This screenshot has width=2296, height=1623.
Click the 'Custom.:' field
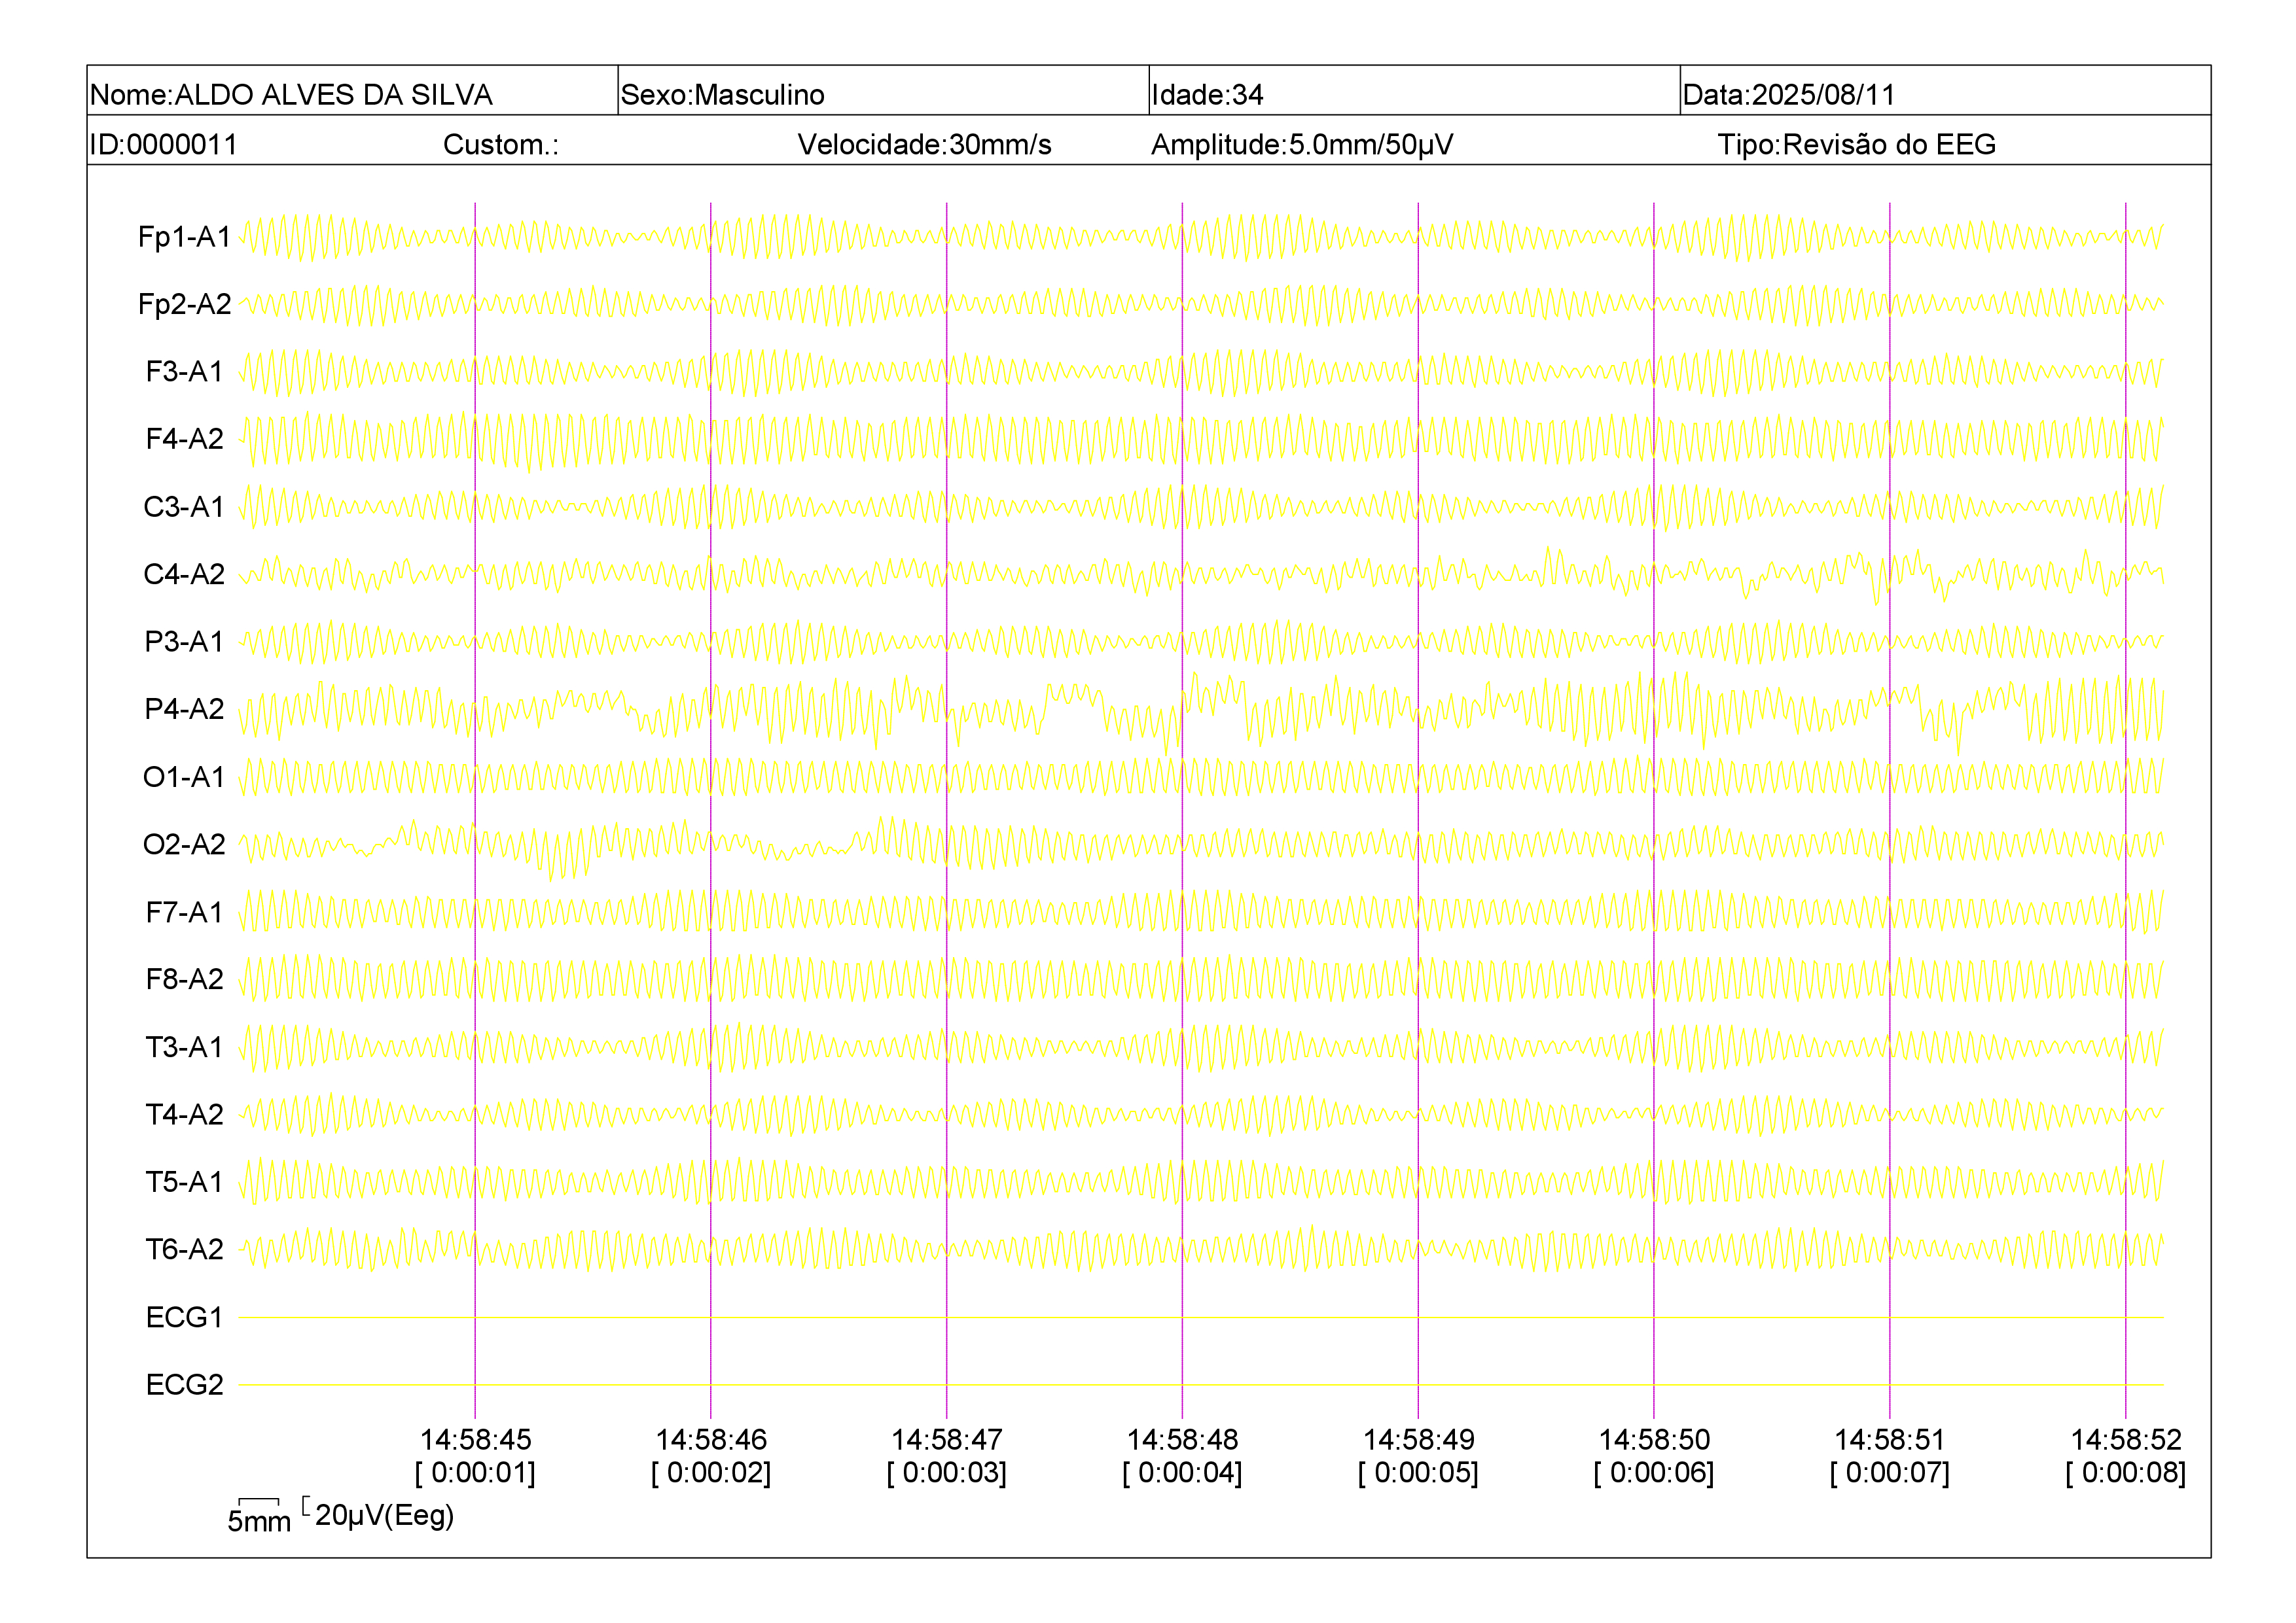click(x=501, y=144)
